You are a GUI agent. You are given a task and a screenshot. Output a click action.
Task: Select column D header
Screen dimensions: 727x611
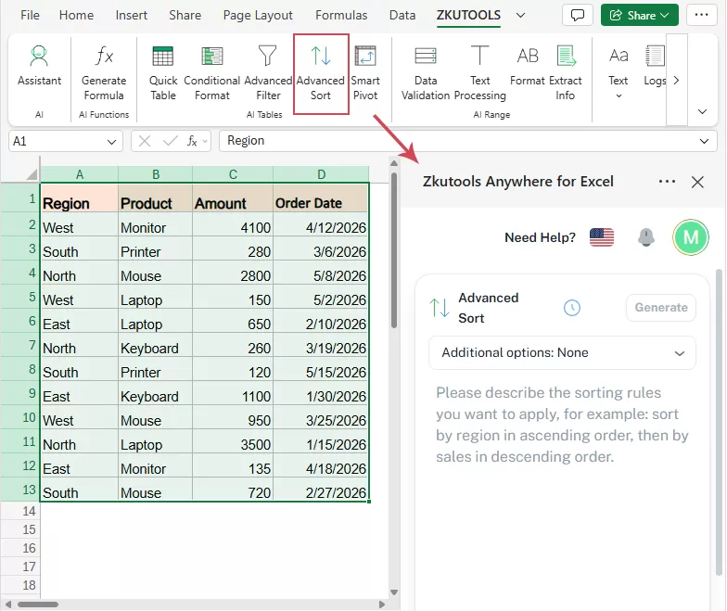pos(321,174)
